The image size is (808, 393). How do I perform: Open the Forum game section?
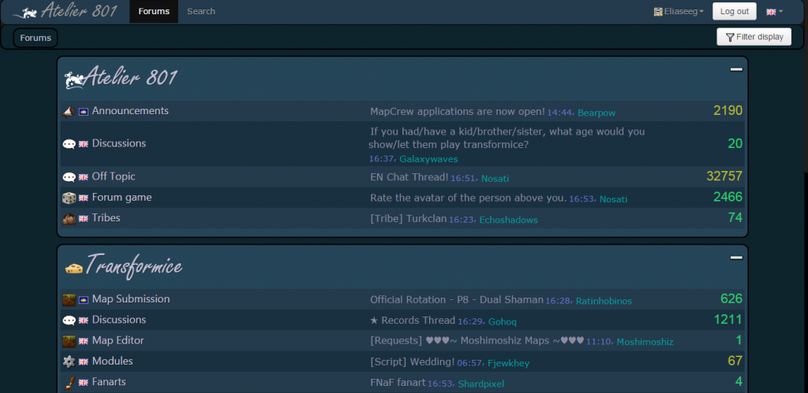[122, 198]
